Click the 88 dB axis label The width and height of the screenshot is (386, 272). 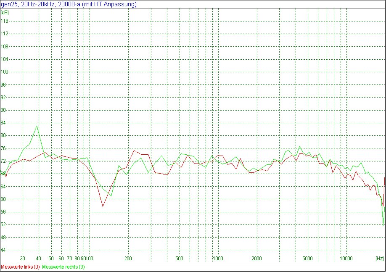pyautogui.click(x=3, y=110)
